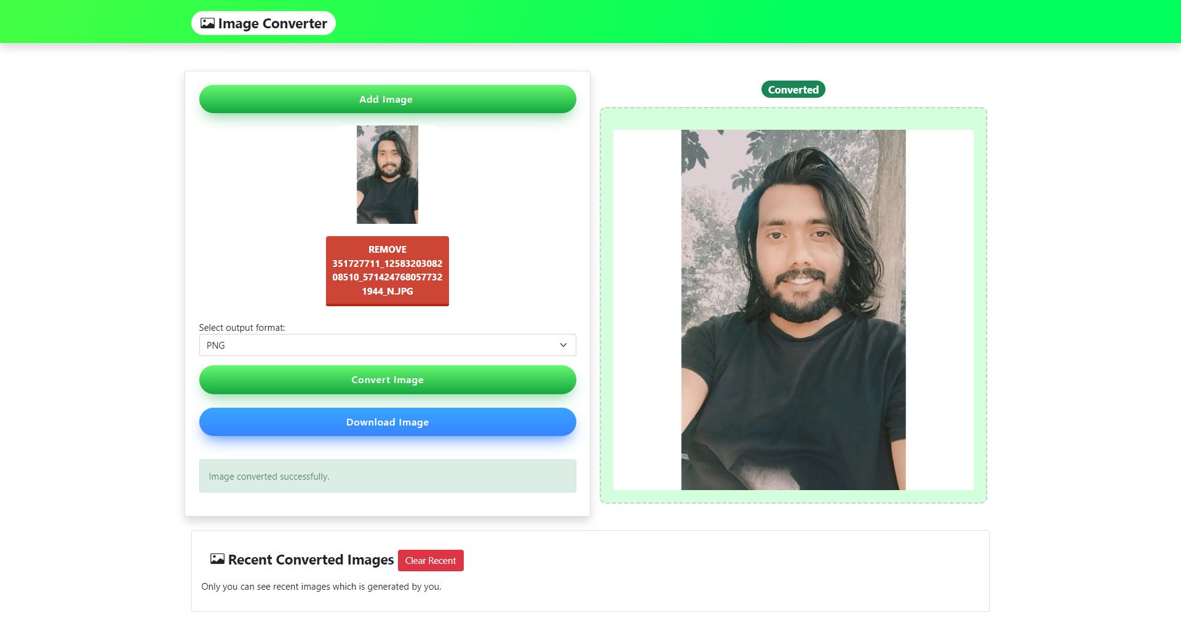Open the Image Converter home logo

pyautogui.click(x=263, y=23)
